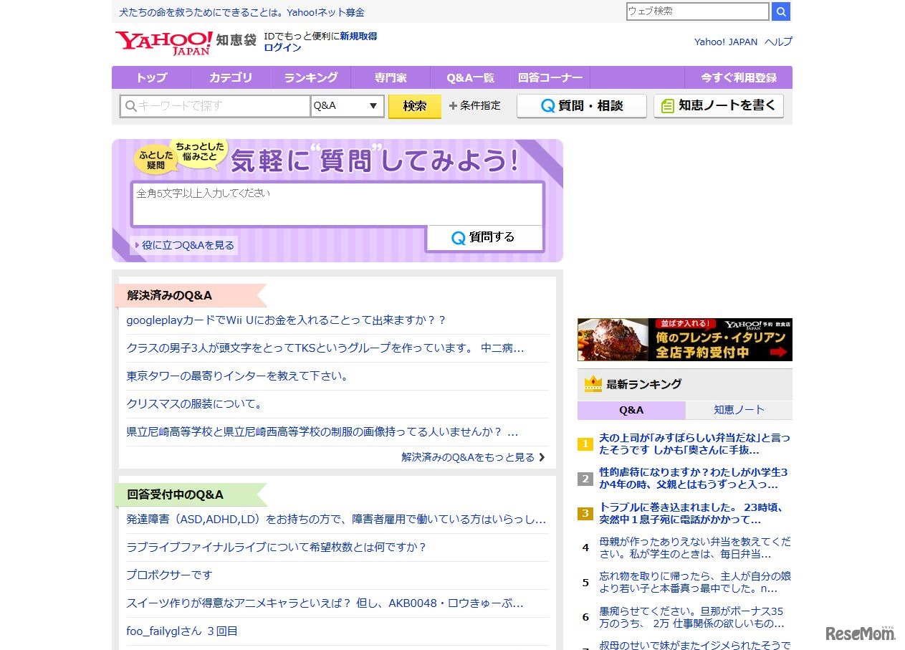Switch to the カテゴリ tab
Screen dimensions: 905x650
coord(231,77)
